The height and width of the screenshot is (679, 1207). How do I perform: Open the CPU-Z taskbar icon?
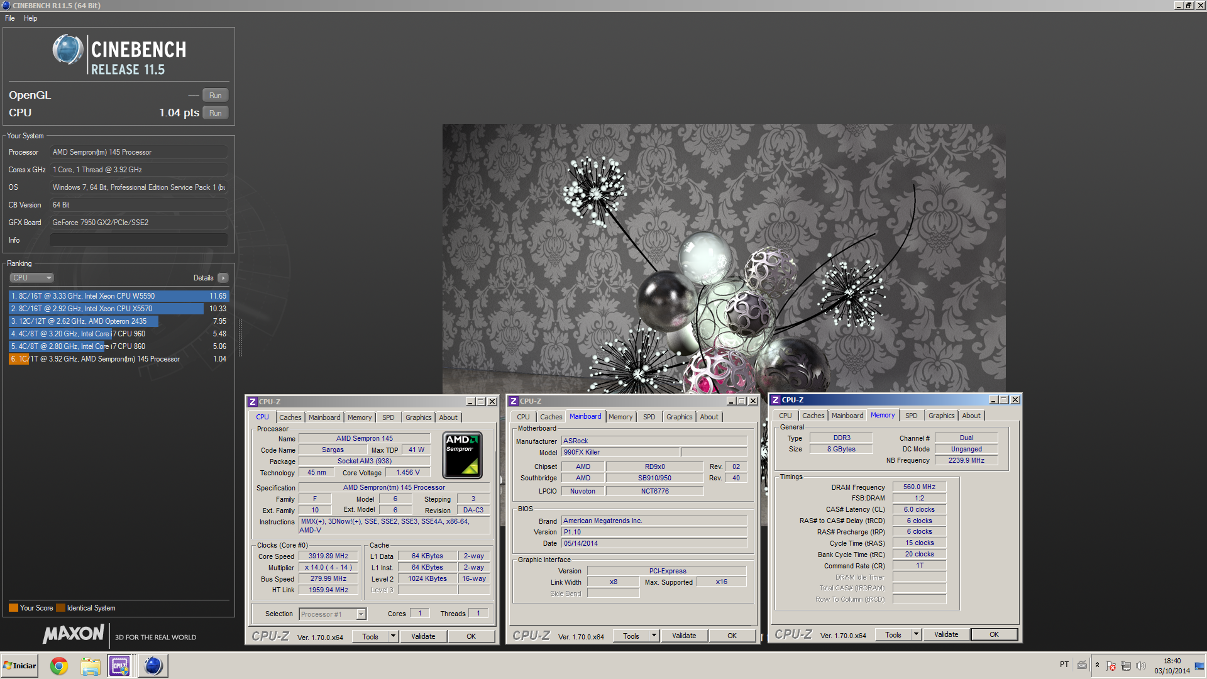tap(119, 666)
